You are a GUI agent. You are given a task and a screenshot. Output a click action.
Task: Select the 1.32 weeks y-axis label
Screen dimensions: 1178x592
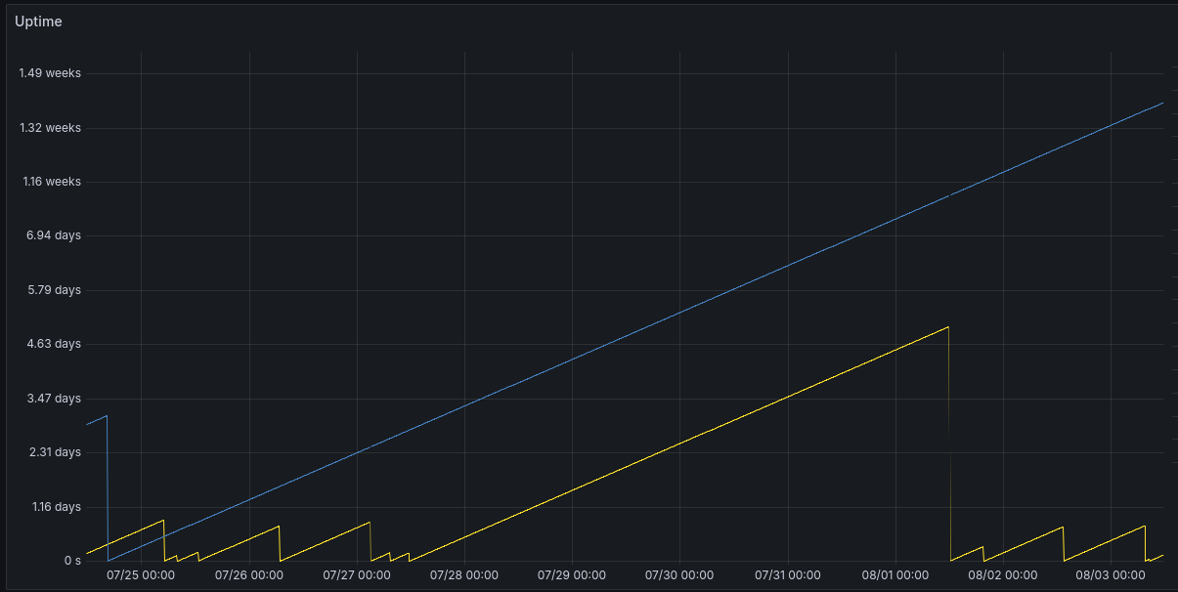click(x=50, y=128)
